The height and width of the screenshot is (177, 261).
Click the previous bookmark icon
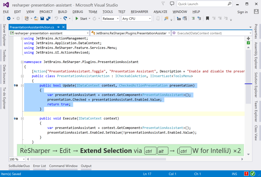tap(214, 19)
